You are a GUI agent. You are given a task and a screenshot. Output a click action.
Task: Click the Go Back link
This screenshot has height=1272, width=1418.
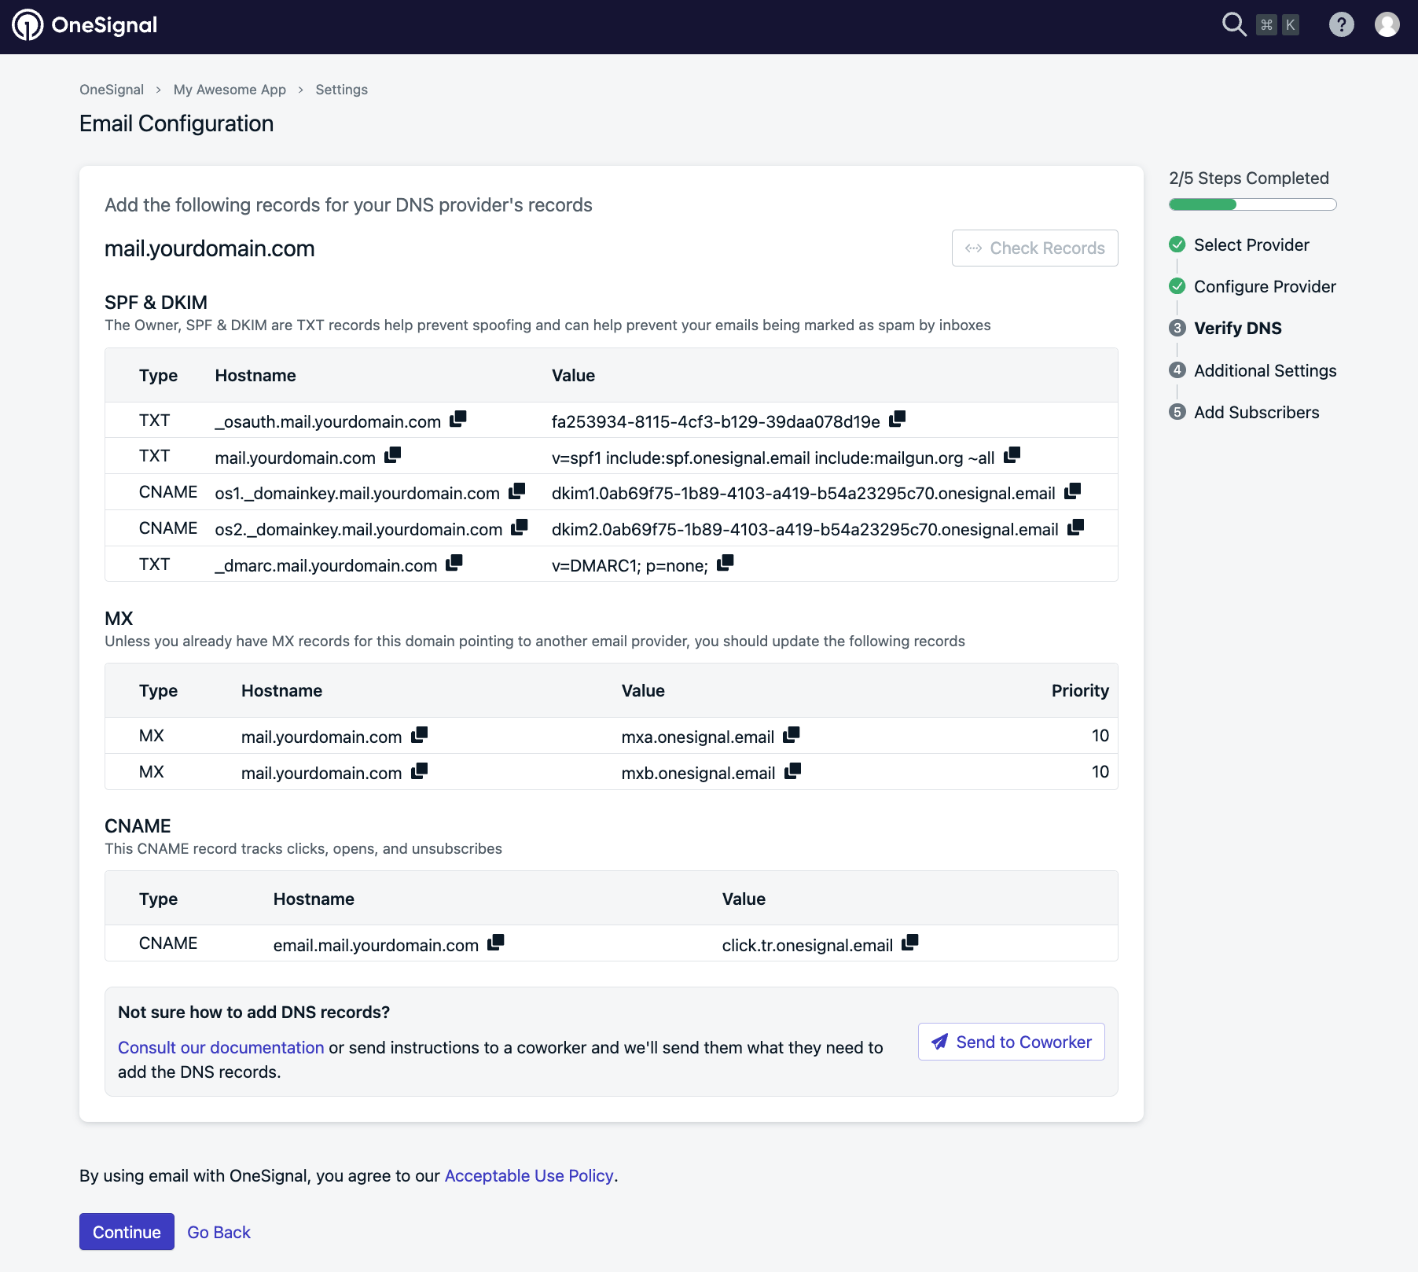[x=219, y=1233]
